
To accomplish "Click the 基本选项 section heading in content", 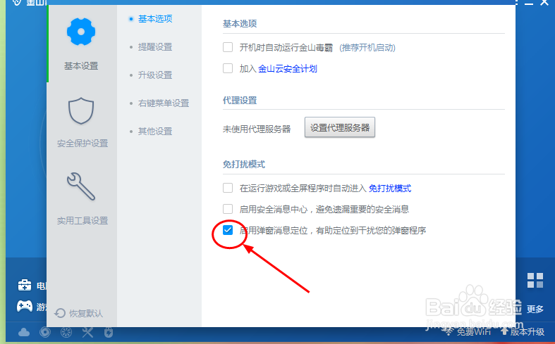I will (240, 24).
